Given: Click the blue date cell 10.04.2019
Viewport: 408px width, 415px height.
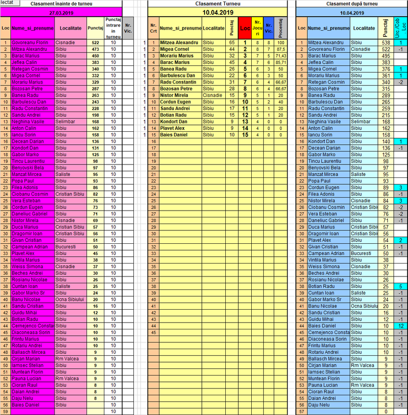Looking at the screenshot, I should pyautogui.click(x=351, y=12).
